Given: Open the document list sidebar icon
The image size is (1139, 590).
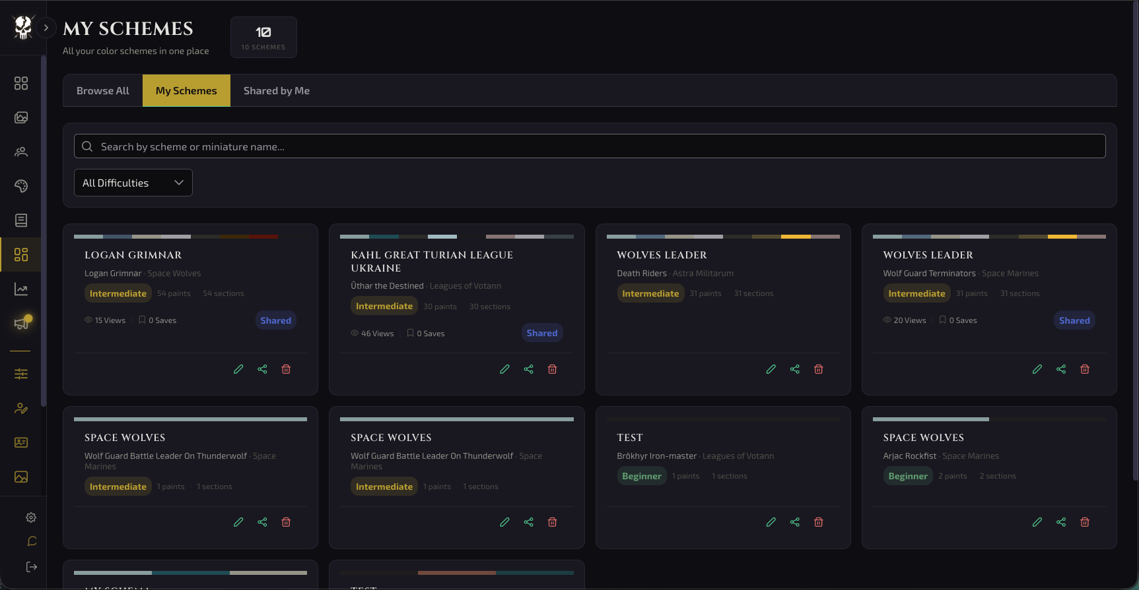Looking at the screenshot, I should [21, 220].
